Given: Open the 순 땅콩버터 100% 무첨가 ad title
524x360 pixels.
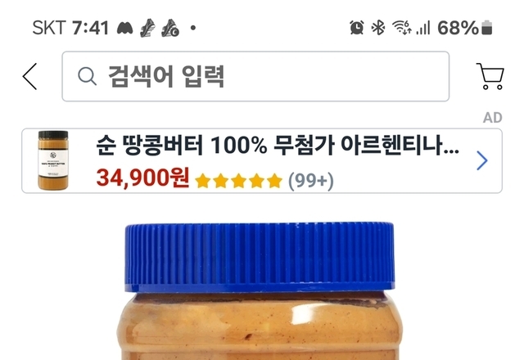Looking at the screenshot, I should point(278,146).
